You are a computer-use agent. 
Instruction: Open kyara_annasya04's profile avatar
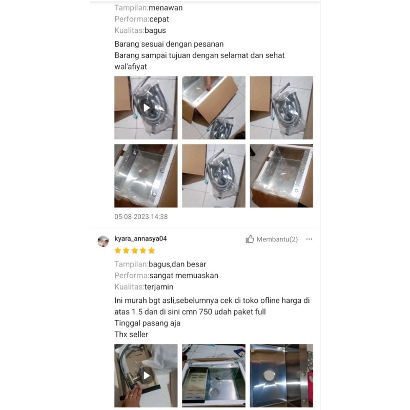(x=104, y=241)
